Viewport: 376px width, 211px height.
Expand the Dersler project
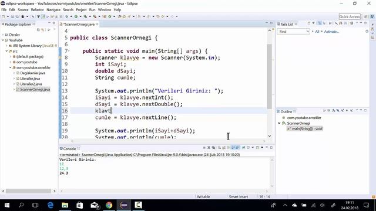(3, 35)
